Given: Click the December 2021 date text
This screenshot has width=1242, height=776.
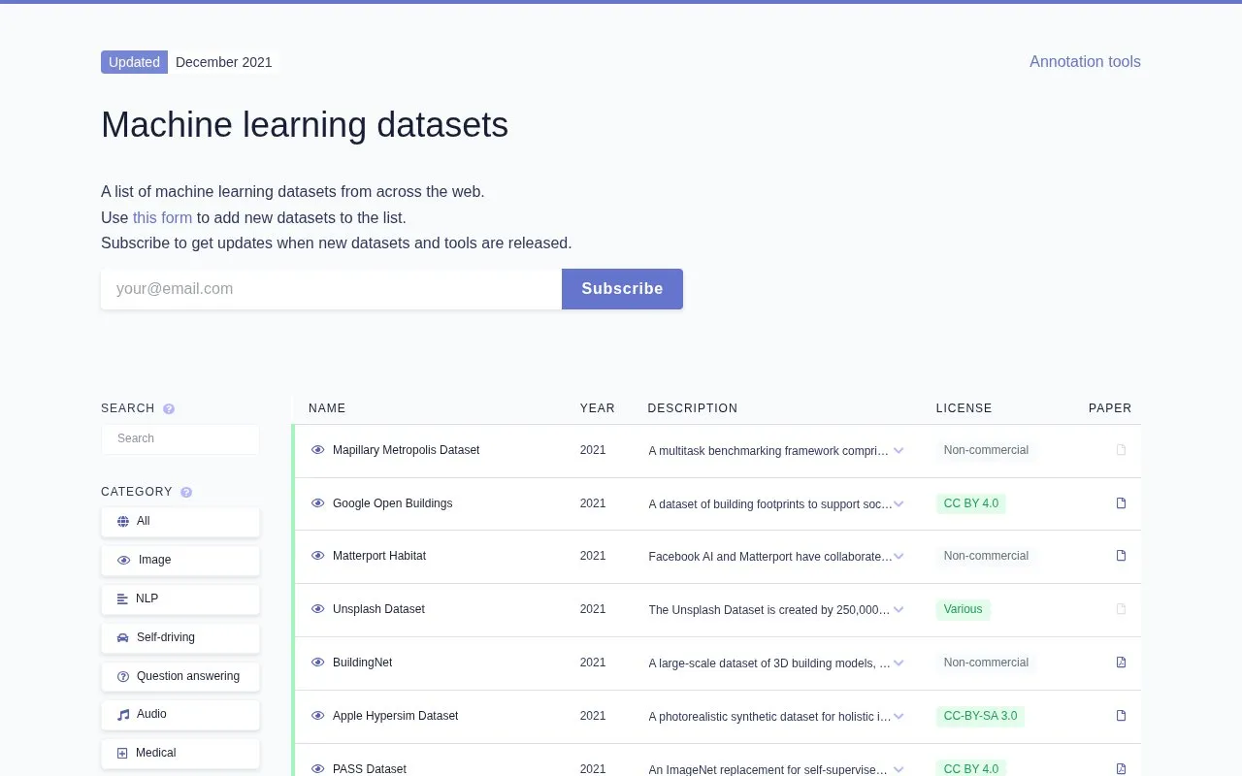Looking at the screenshot, I should [x=224, y=62].
